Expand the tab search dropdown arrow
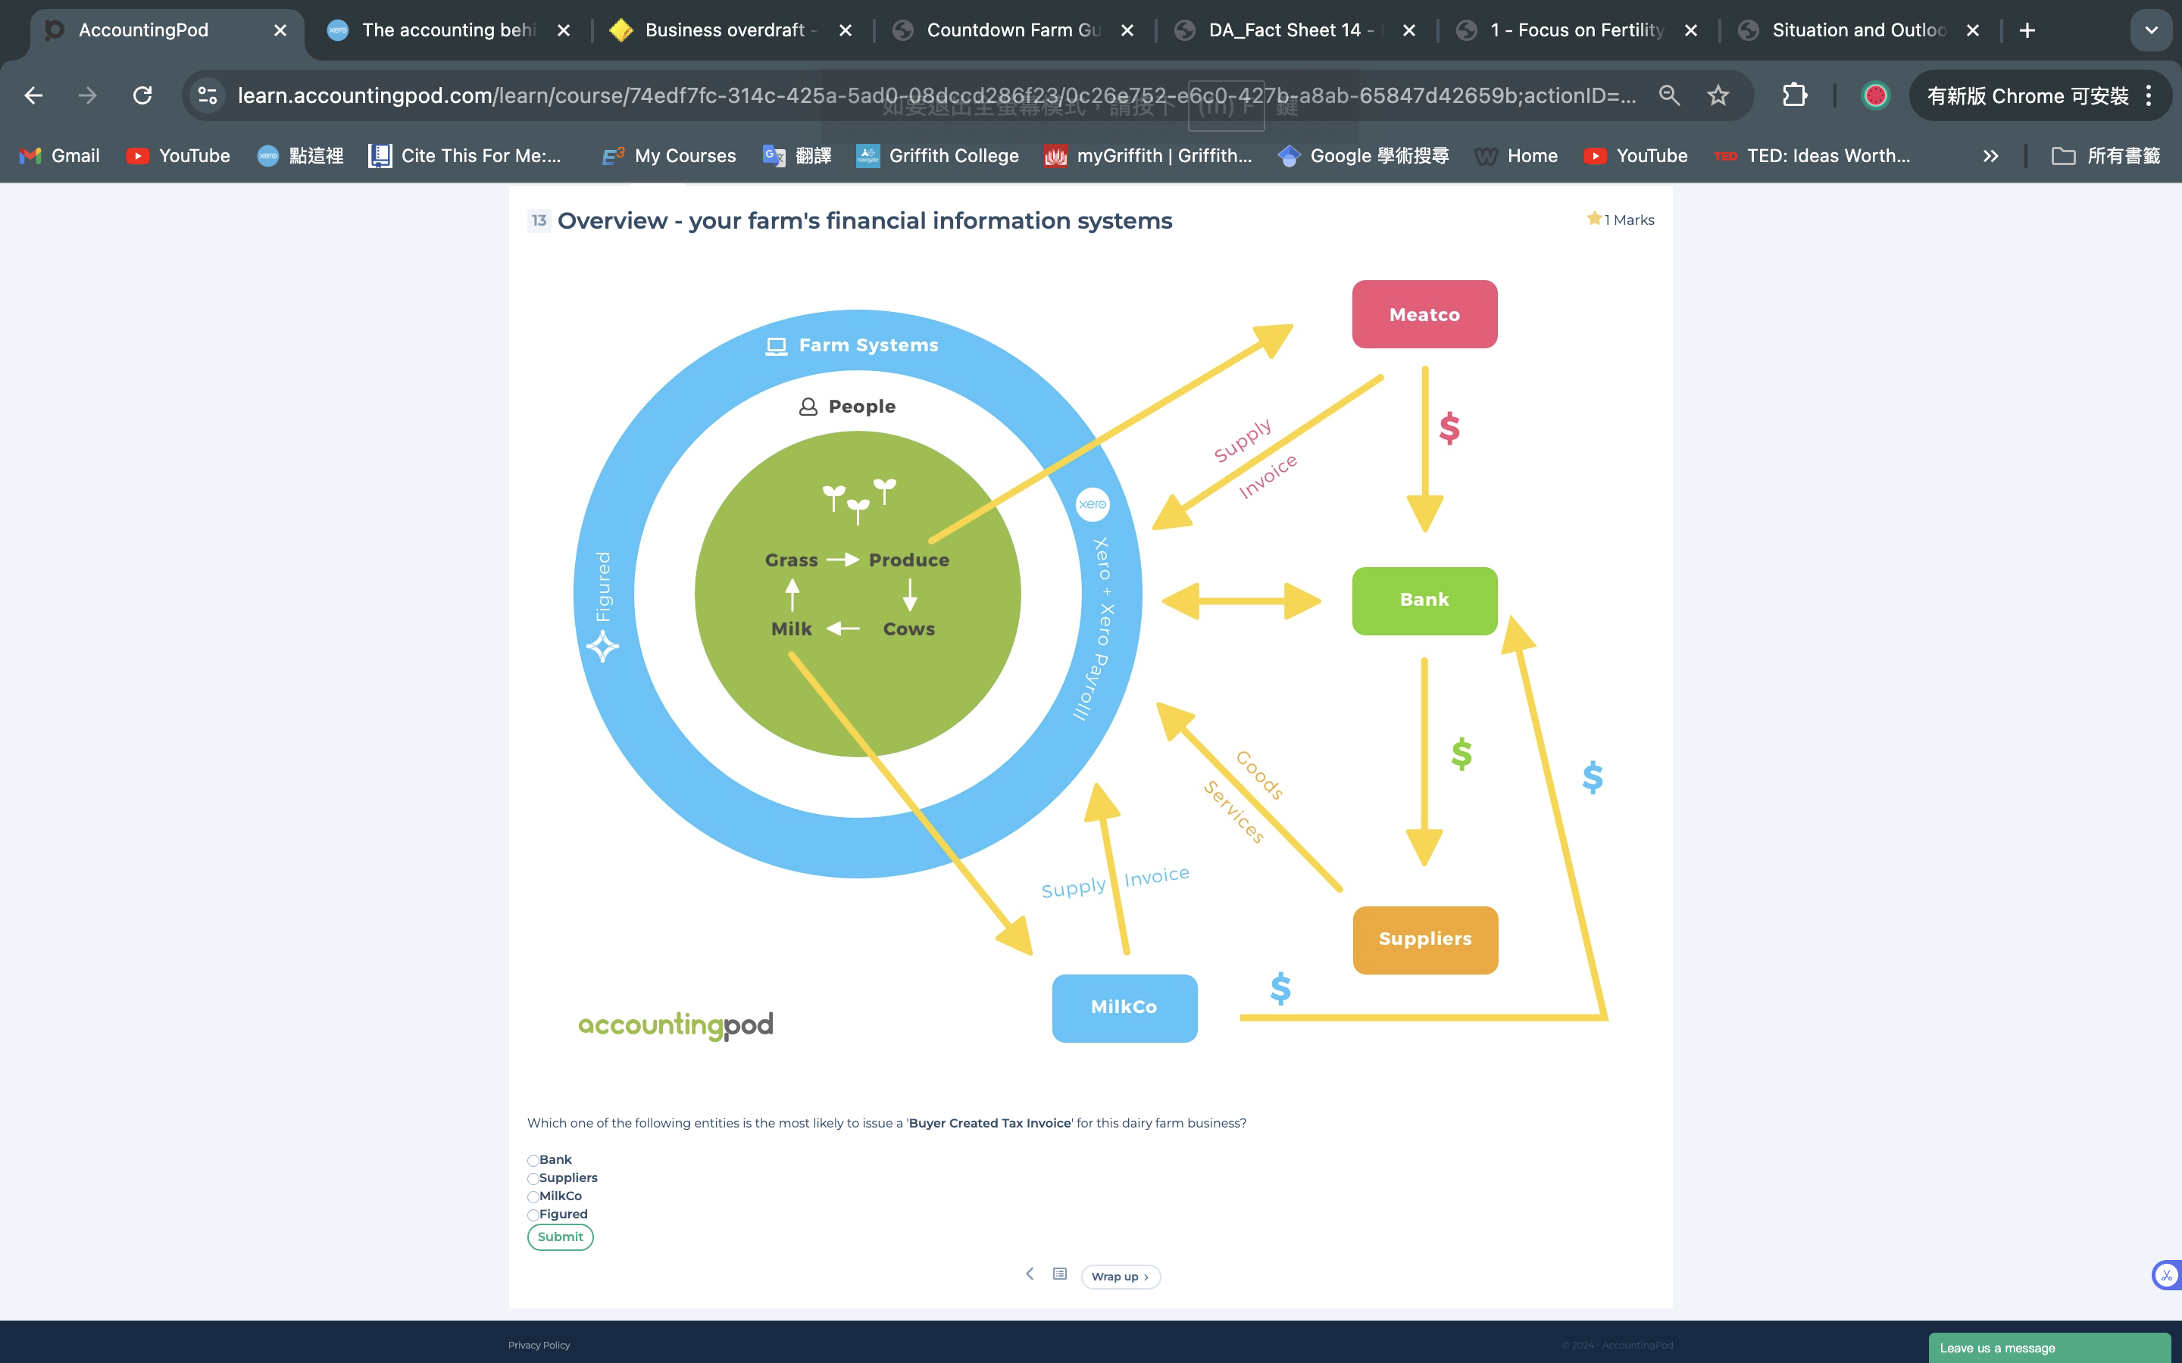The image size is (2182, 1363). [x=2152, y=30]
